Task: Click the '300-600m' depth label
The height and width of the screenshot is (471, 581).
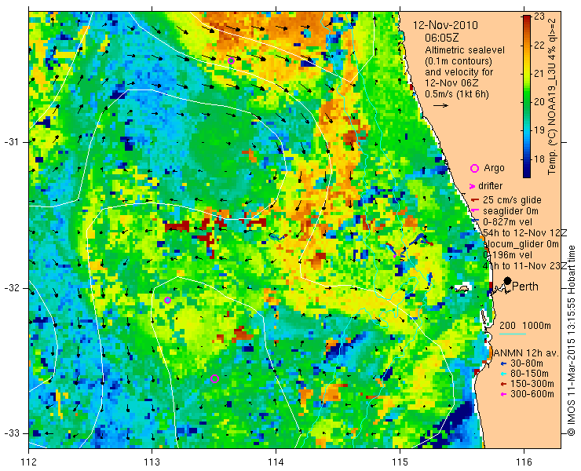Action: coord(532,395)
